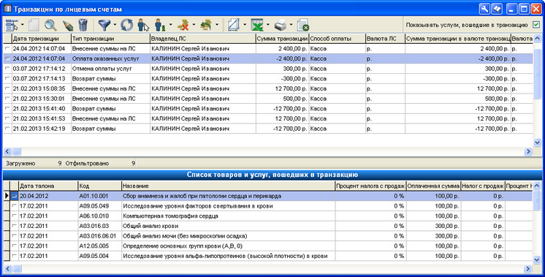Viewport: 545px width, 277px height.
Task: Click the funnel filter icon
Action: (x=104, y=25)
